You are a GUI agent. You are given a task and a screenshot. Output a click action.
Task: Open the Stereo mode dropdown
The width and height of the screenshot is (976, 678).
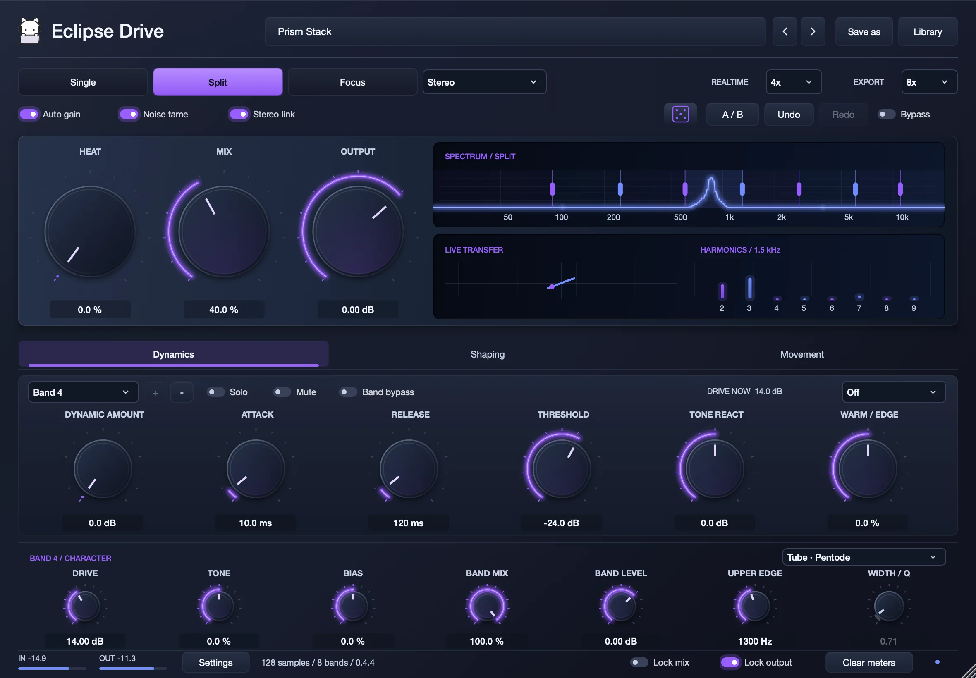(484, 82)
